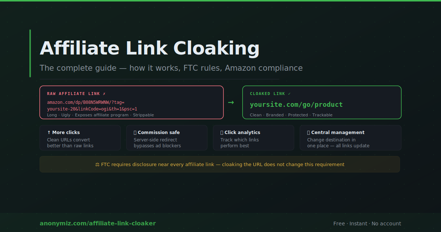
Task: Click 'Change destination in one place' description
Action: click(x=338, y=143)
